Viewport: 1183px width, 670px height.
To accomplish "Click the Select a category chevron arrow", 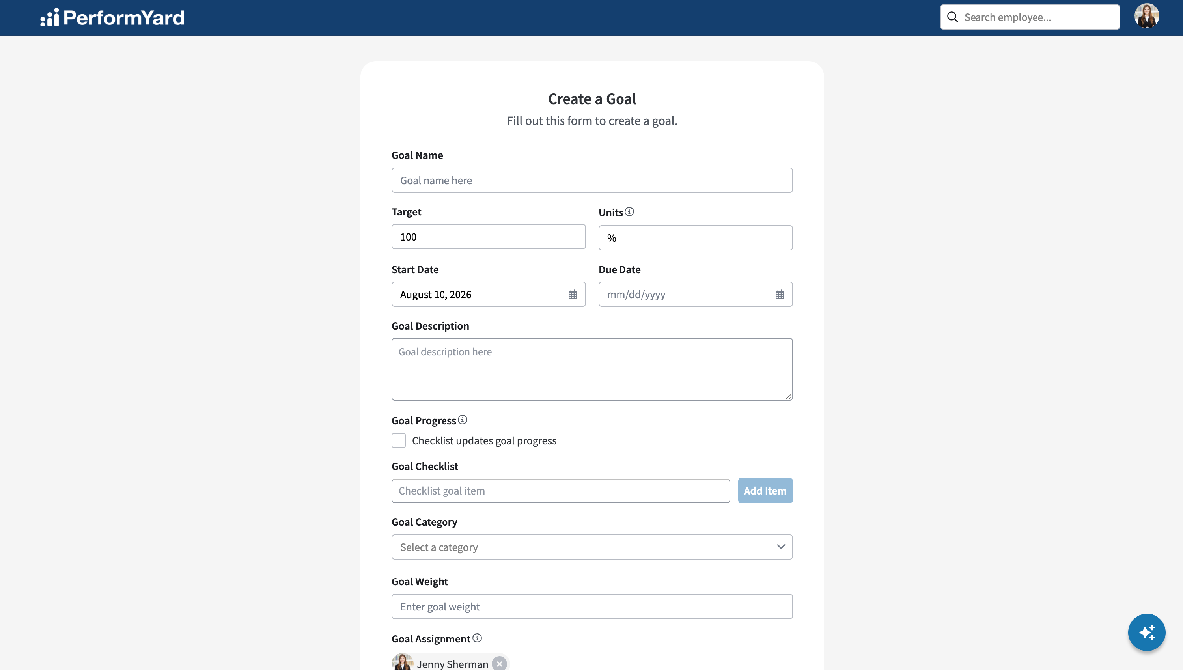I will tap(781, 547).
